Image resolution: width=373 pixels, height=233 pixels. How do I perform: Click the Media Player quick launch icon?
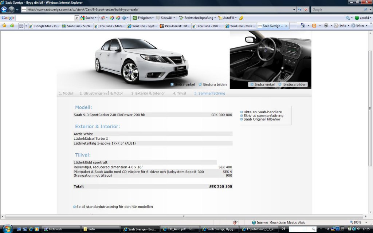[37, 229]
